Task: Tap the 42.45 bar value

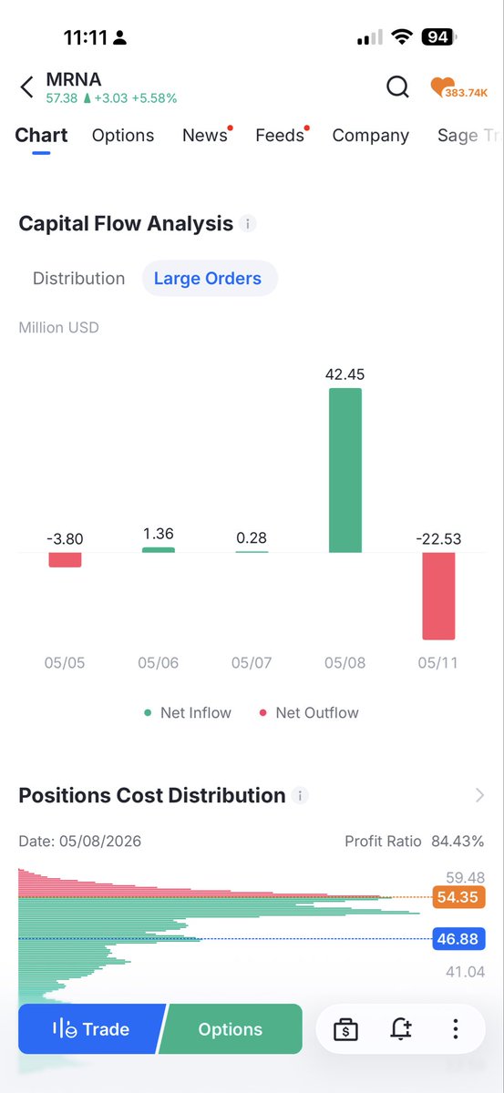Action: click(x=345, y=374)
